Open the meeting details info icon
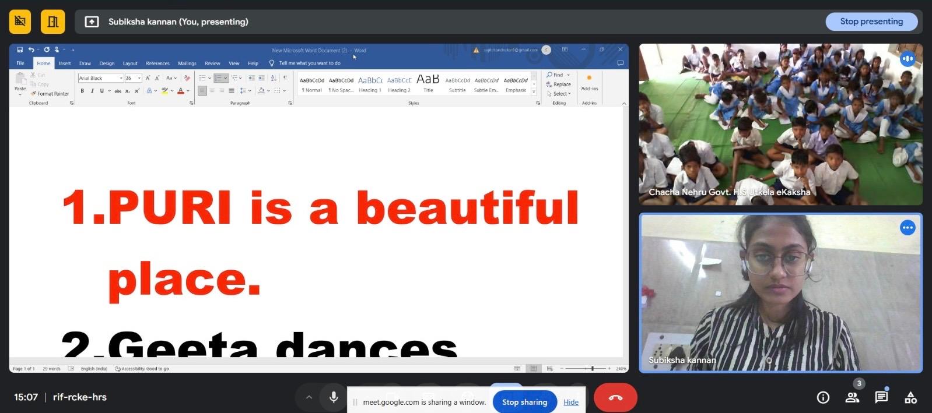Image resolution: width=932 pixels, height=413 pixels. (823, 397)
